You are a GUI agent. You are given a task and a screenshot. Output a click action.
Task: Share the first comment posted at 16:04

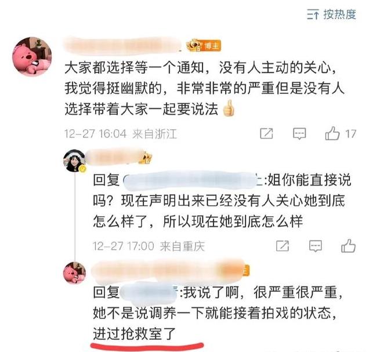click(x=266, y=133)
